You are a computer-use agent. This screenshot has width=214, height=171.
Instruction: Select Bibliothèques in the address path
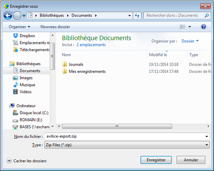[52, 15]
